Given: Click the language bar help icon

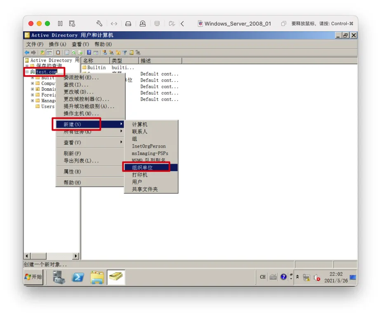Looking at the screenshot, I should (283, 277).
